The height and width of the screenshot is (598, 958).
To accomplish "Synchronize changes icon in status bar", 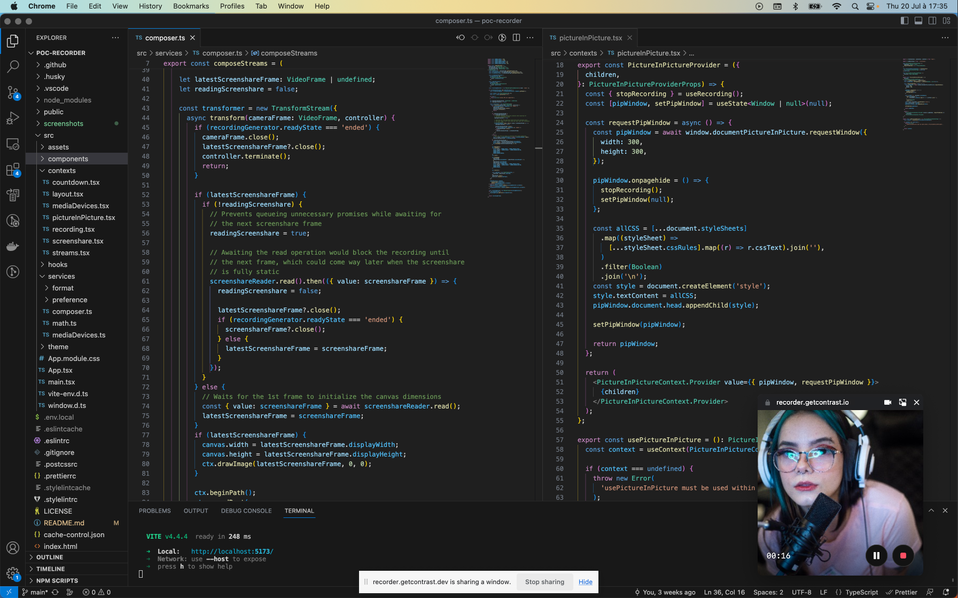I will (55, 592).
